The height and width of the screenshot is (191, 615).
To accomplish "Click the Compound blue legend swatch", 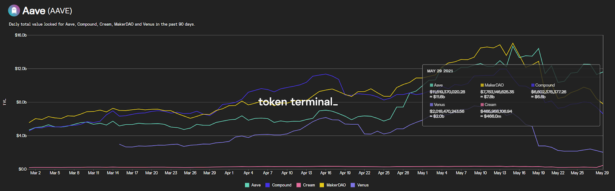I will [x=268, y=185].
